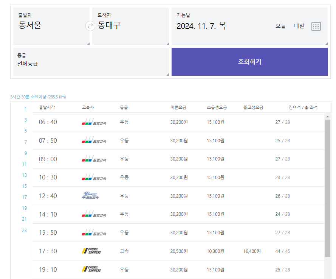Select the 12 : 40 departure time
Viewport: 336px width, 279px height.
click(48, 196)
